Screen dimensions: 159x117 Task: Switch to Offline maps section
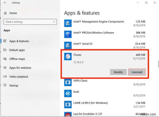tap(17, 59)
